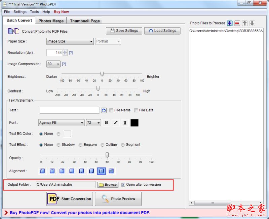Click the Contrast slider handle
Screen dimensions: 269x219
click(x=98, y=88)
